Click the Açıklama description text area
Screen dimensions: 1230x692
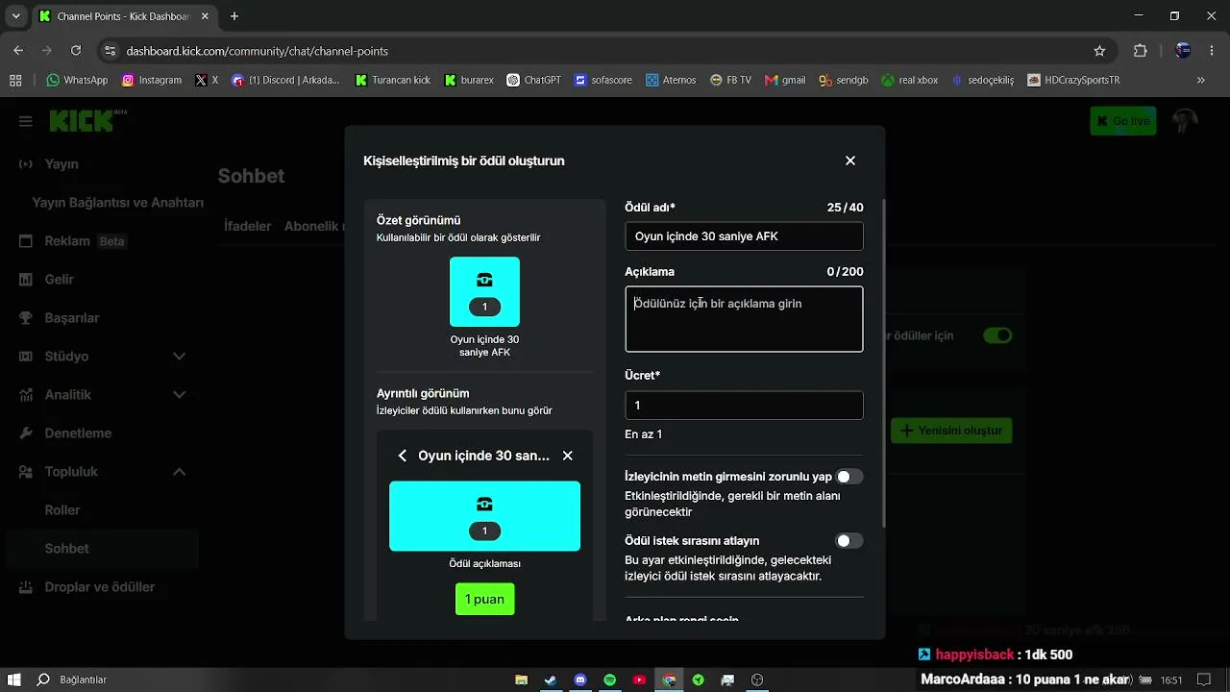click(x=744, y=319)
